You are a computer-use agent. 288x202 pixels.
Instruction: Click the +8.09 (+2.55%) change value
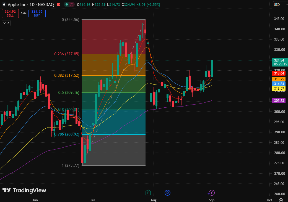click(x=148, y=5)
